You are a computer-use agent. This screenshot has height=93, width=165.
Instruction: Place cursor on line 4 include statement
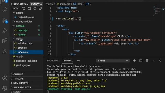[68, 19]
